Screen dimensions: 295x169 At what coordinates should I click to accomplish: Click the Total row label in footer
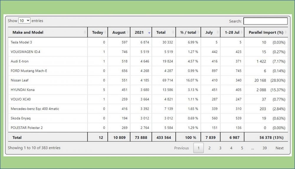point(17,137)
